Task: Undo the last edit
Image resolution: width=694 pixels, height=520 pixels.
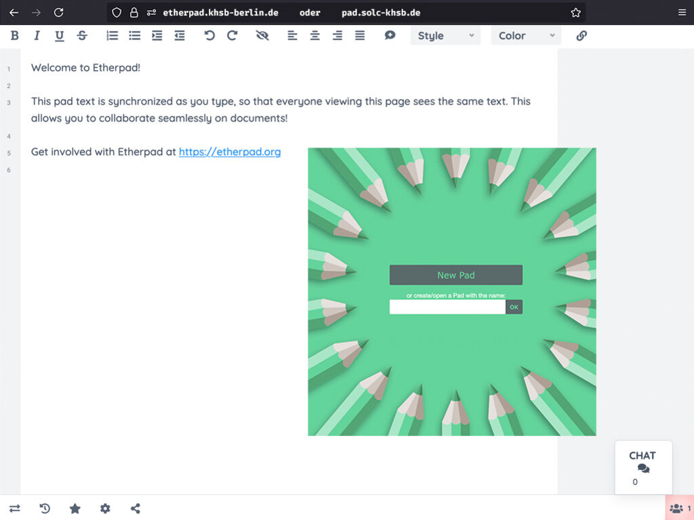Action: tap(209, 36)
